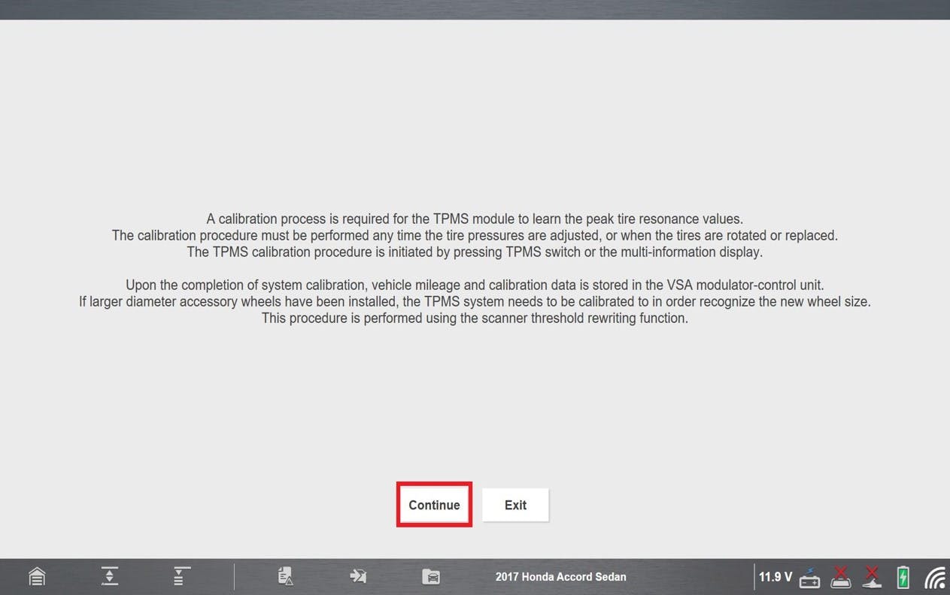Open the document with warning triangle icon
Screen dimensions: 950x595
285,576
